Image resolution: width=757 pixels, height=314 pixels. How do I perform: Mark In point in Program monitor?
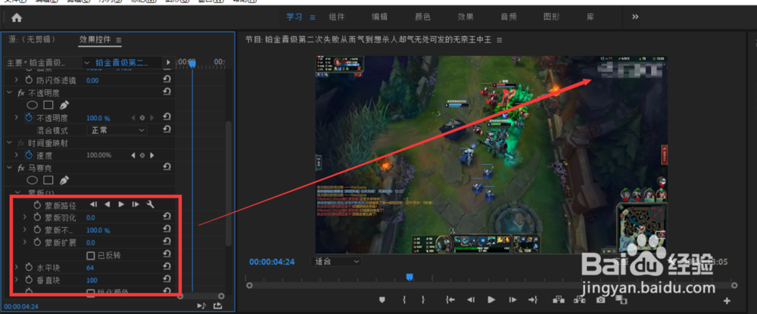coord(404,300)
